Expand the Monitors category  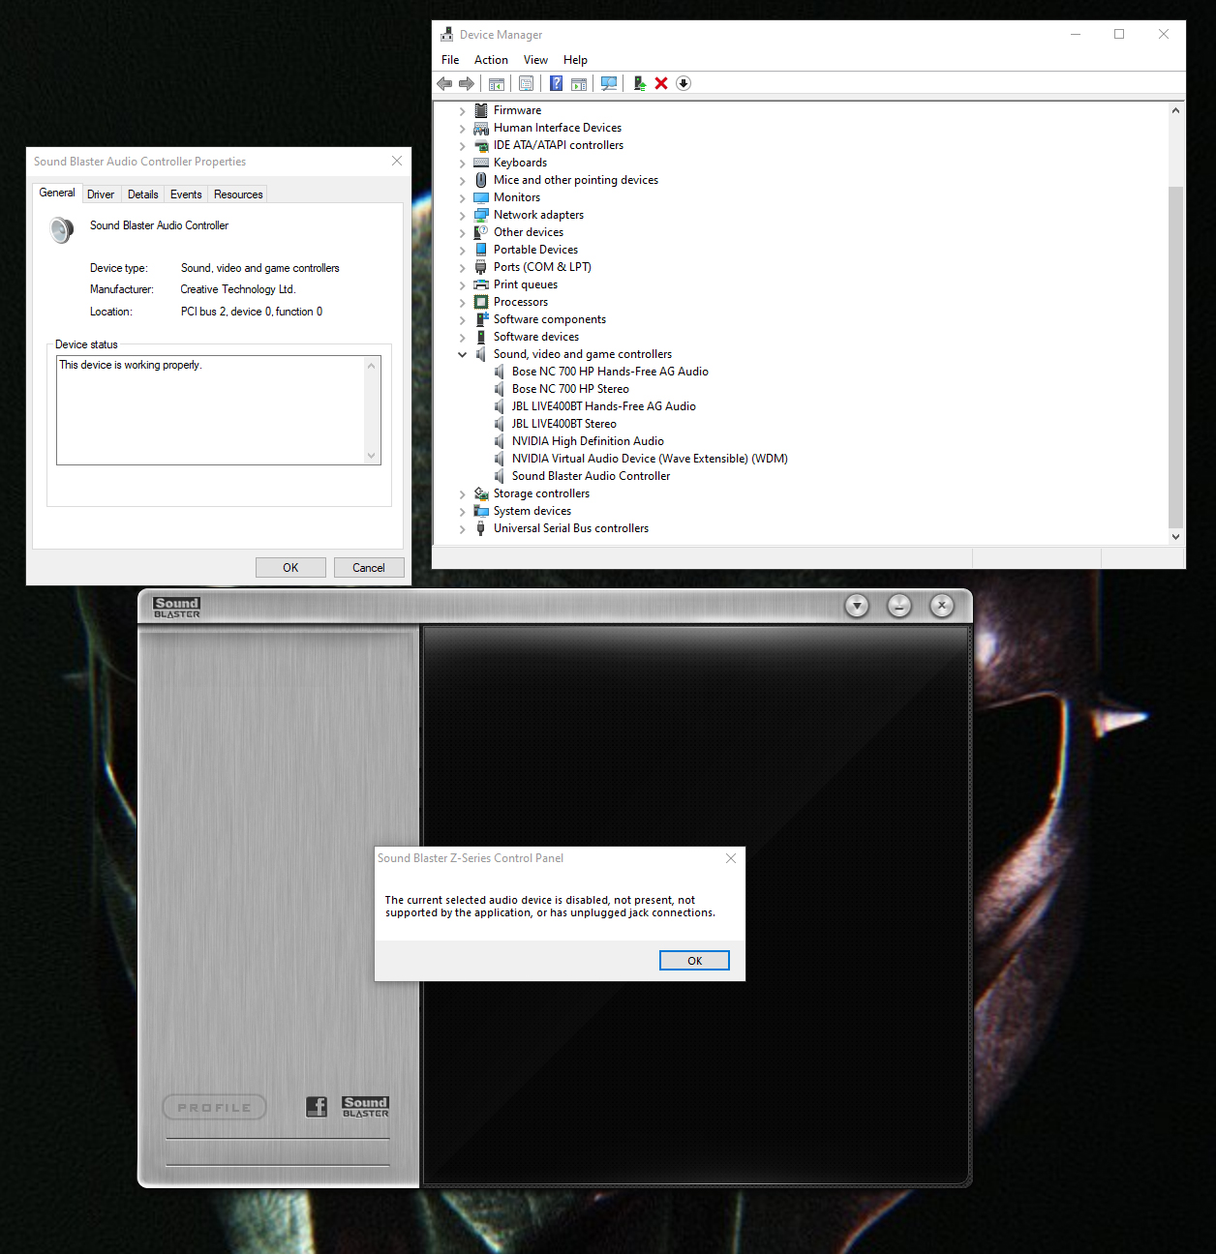(463, 198)
